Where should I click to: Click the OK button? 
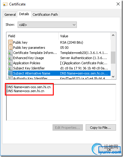(109, 150)
